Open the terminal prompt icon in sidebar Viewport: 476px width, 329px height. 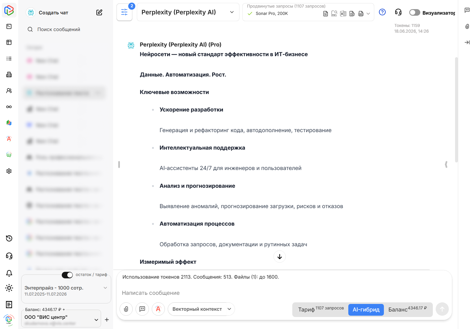pos(9,26)
